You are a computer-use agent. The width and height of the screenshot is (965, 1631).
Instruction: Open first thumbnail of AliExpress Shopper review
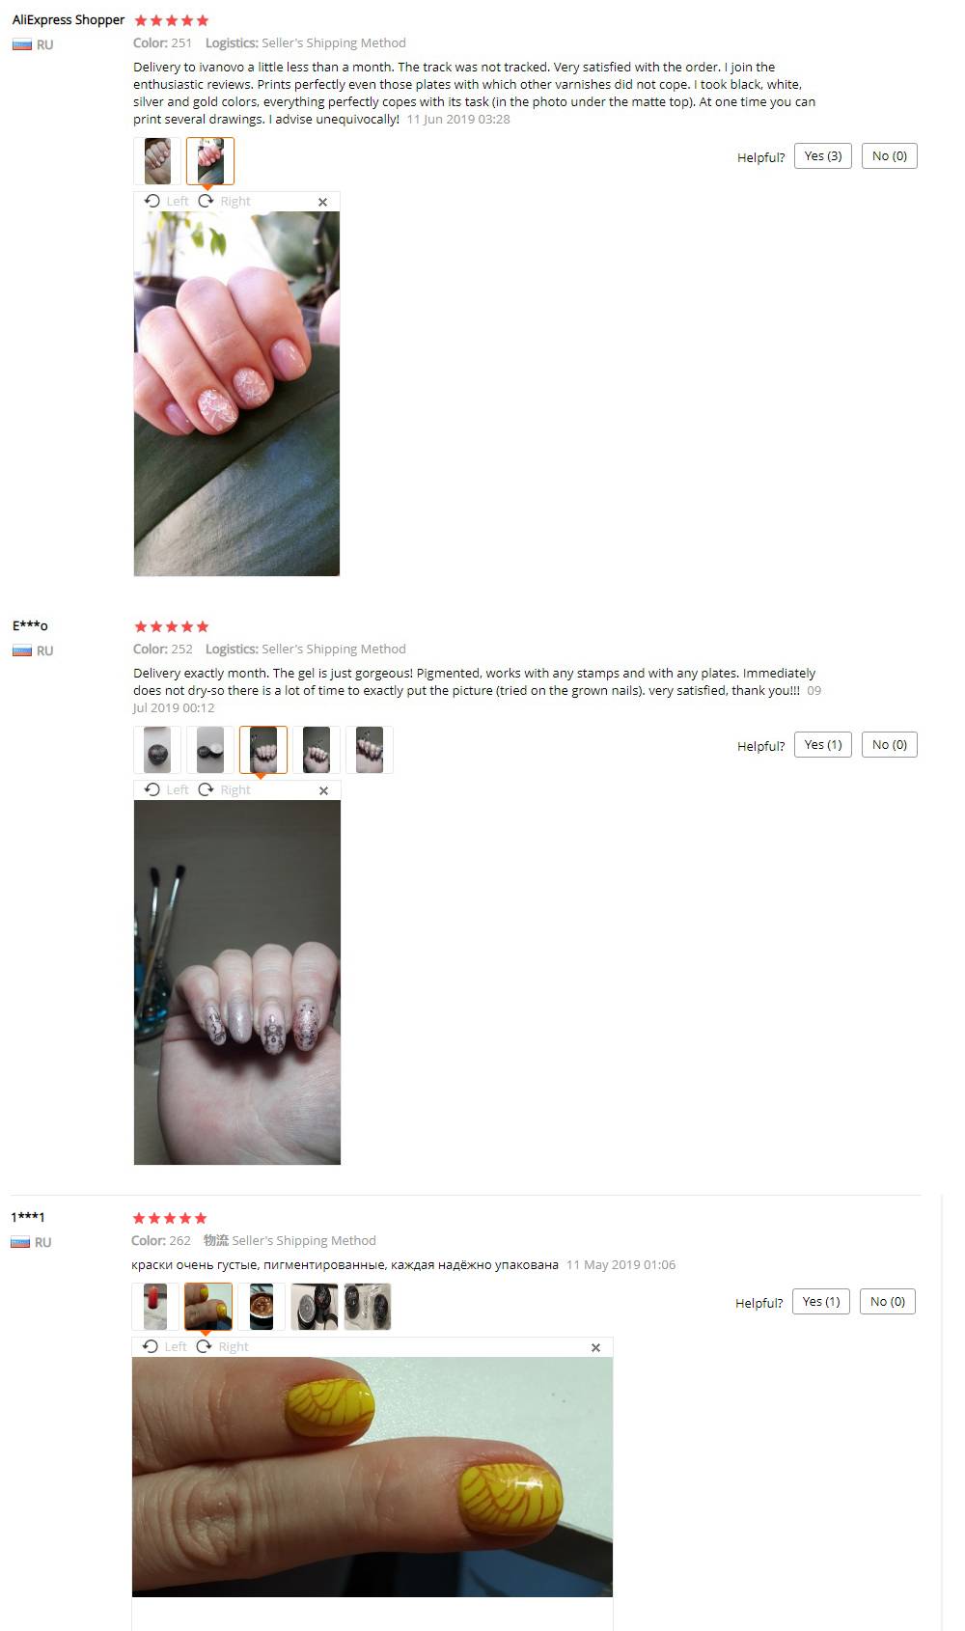[x=157, y=160]
